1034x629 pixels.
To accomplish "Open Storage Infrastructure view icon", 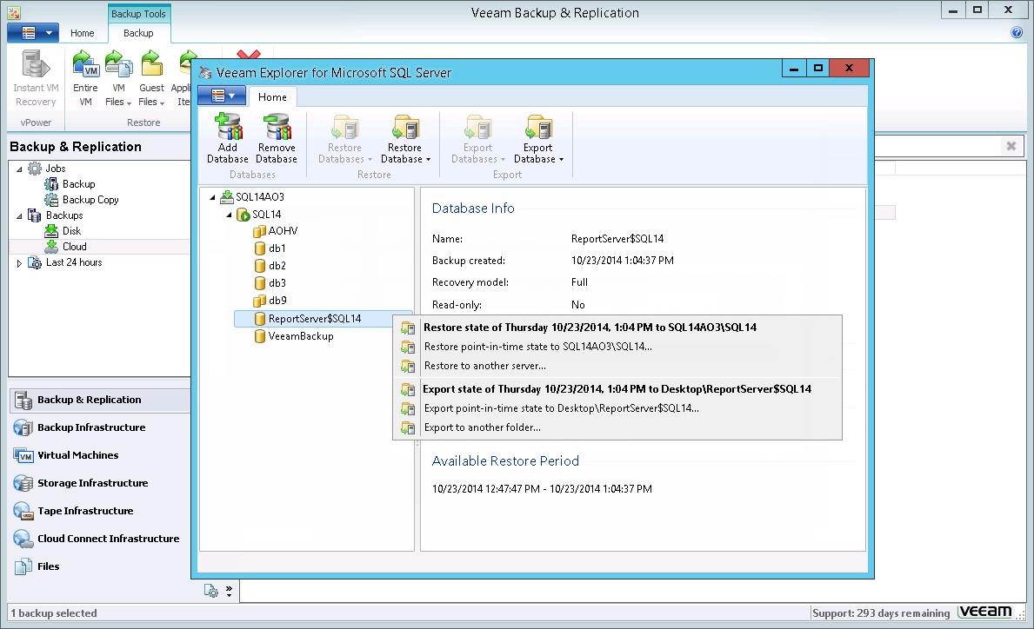I will point(23,483).
